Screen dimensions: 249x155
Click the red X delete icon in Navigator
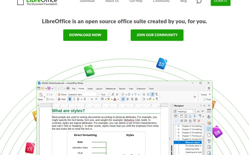(199, 121)
